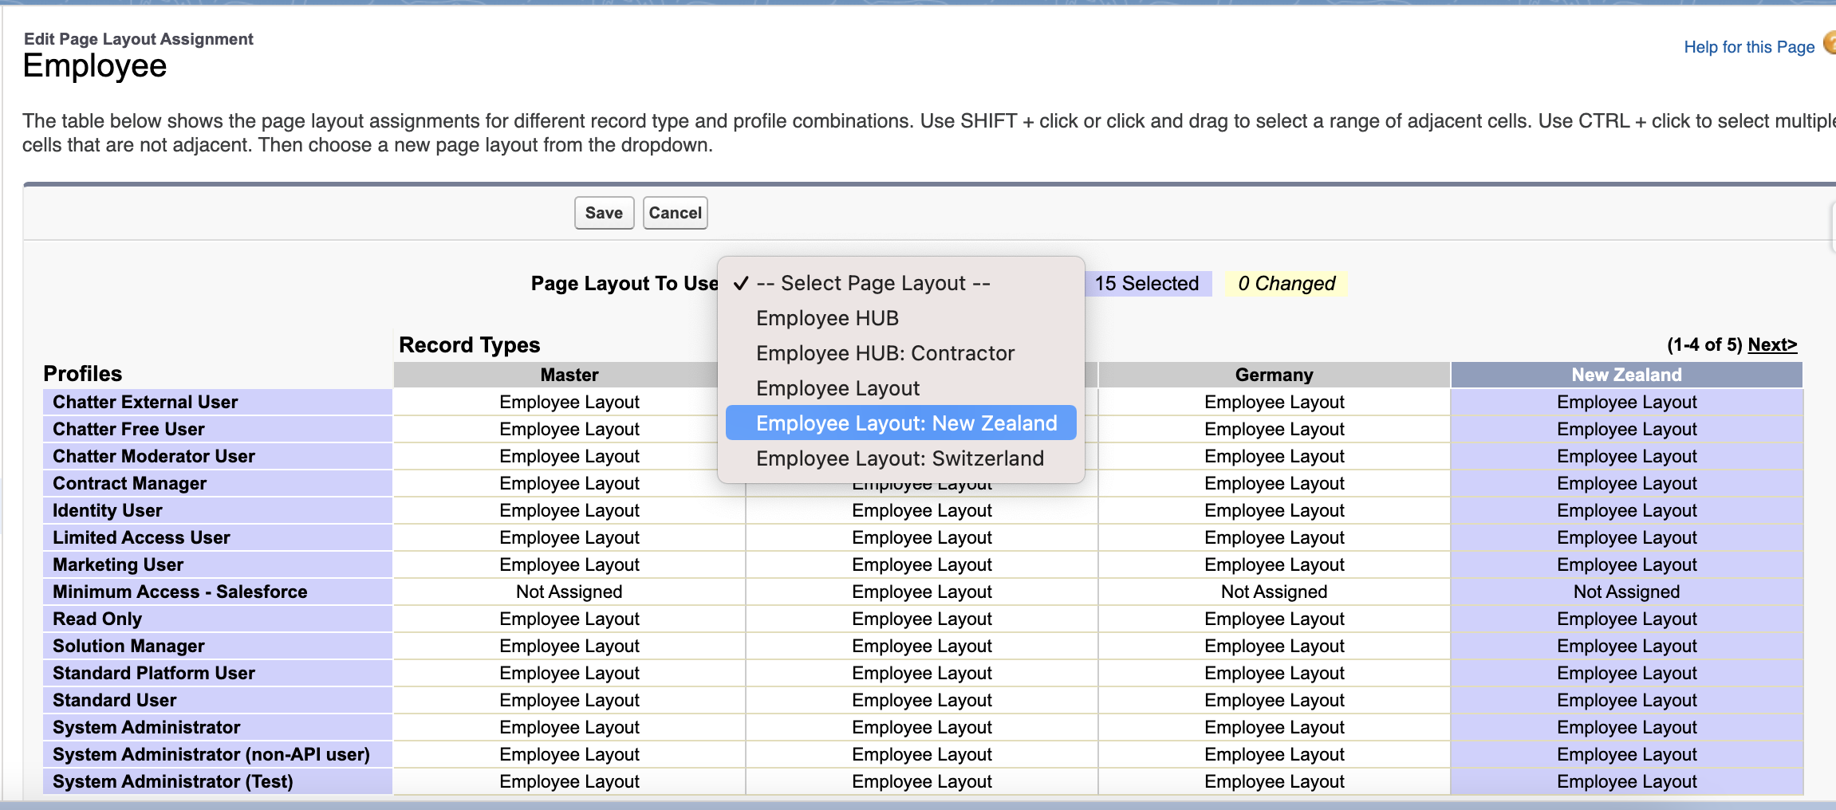
Task: Click the Minimum Access - Salesforce profile
Action: pos(179,592)
